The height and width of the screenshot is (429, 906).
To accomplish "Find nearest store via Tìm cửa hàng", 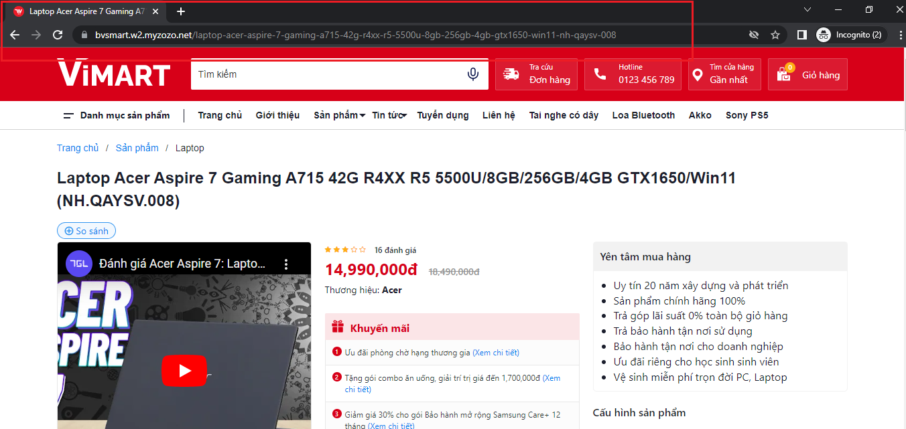I will [724, 74].
